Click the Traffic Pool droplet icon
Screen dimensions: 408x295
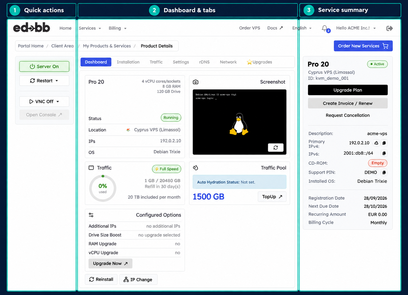(195, 168)
